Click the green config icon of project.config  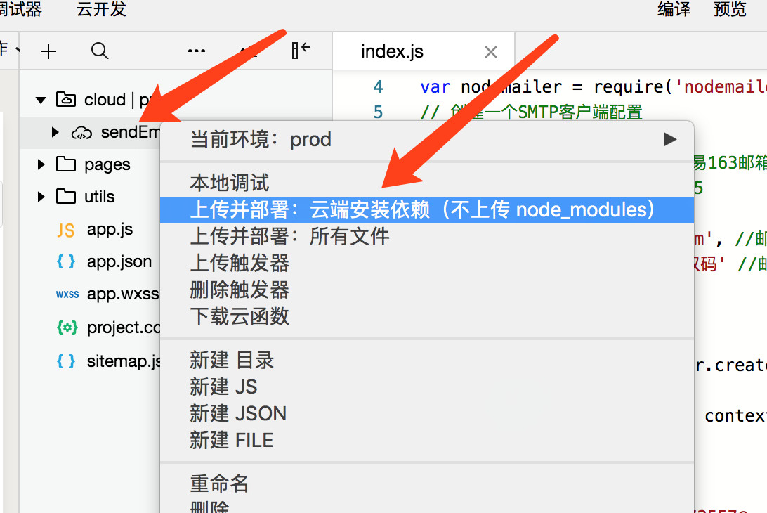(x=67, y=327)
